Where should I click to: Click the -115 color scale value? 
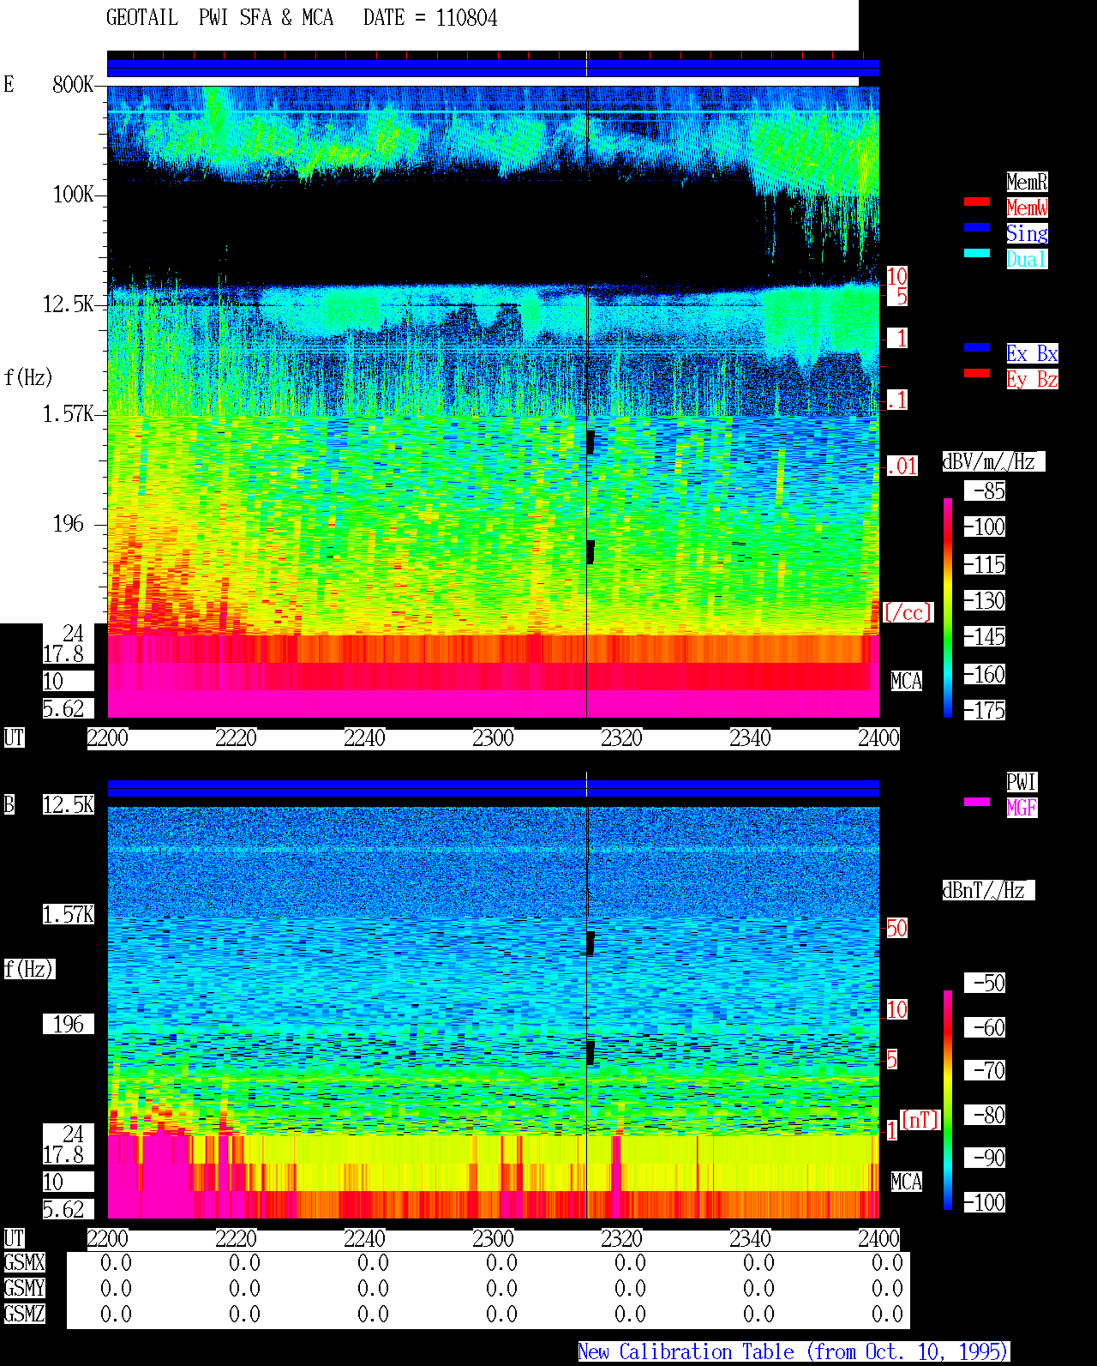tap(986, 564)
